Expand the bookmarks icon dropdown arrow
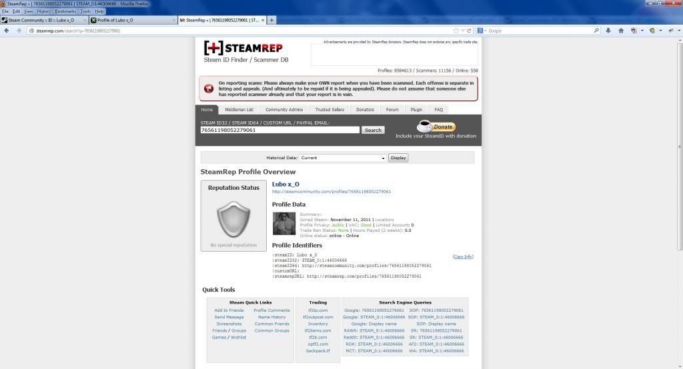 tap(642, 31)
